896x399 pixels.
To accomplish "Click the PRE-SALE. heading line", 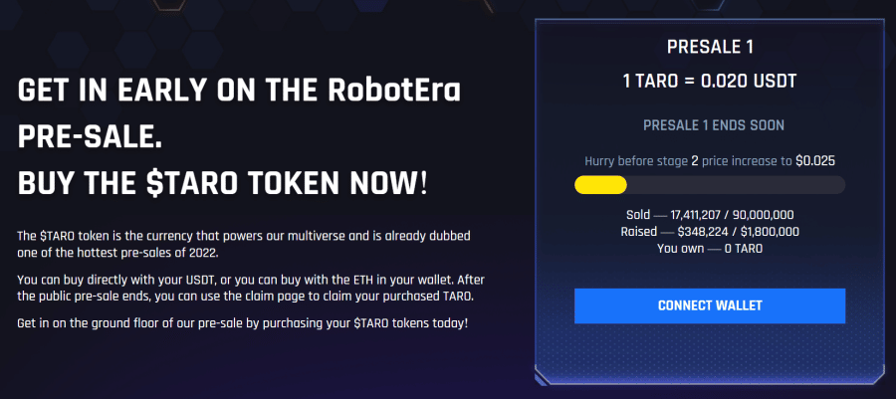I will pos(86,137).
